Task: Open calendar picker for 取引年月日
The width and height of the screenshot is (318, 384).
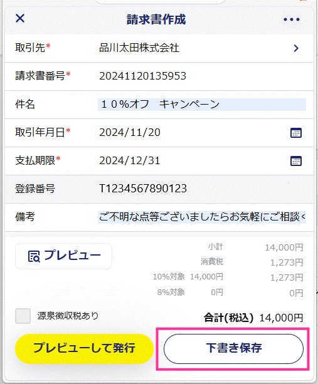Action: [296, 133]
